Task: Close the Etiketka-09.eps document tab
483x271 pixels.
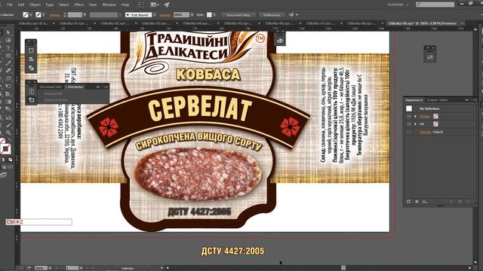Action: point(462,23)
